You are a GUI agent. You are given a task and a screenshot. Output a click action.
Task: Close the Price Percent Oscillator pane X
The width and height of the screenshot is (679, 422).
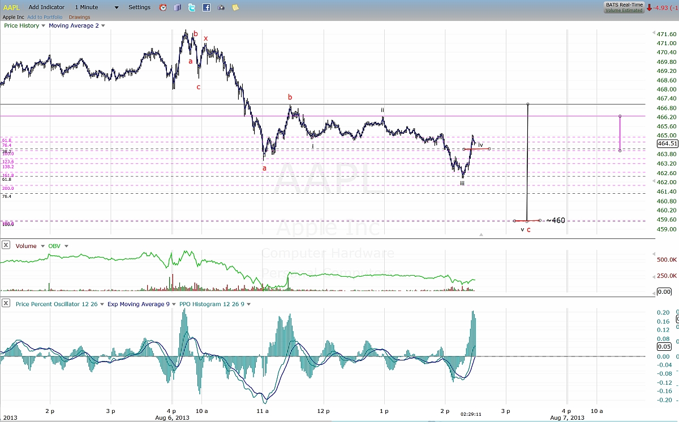6,303
